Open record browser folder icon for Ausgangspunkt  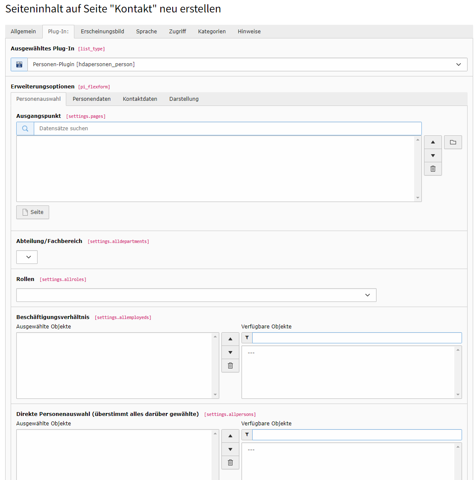click(453, 142)
